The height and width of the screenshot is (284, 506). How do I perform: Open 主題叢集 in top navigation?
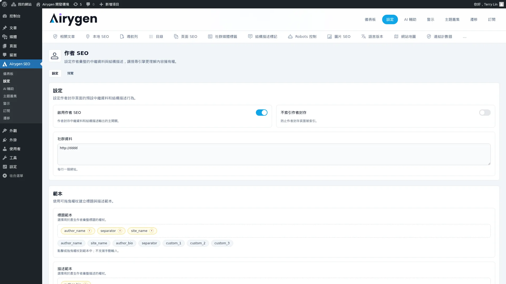452,19
